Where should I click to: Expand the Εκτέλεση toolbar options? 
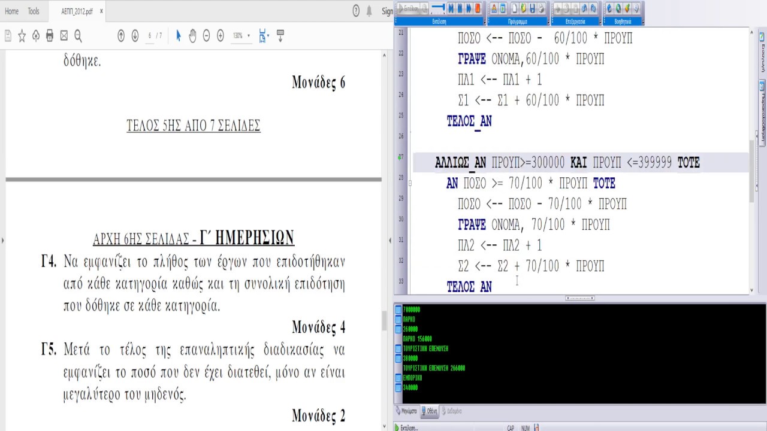pyautogui.click(x=485, y=22)
